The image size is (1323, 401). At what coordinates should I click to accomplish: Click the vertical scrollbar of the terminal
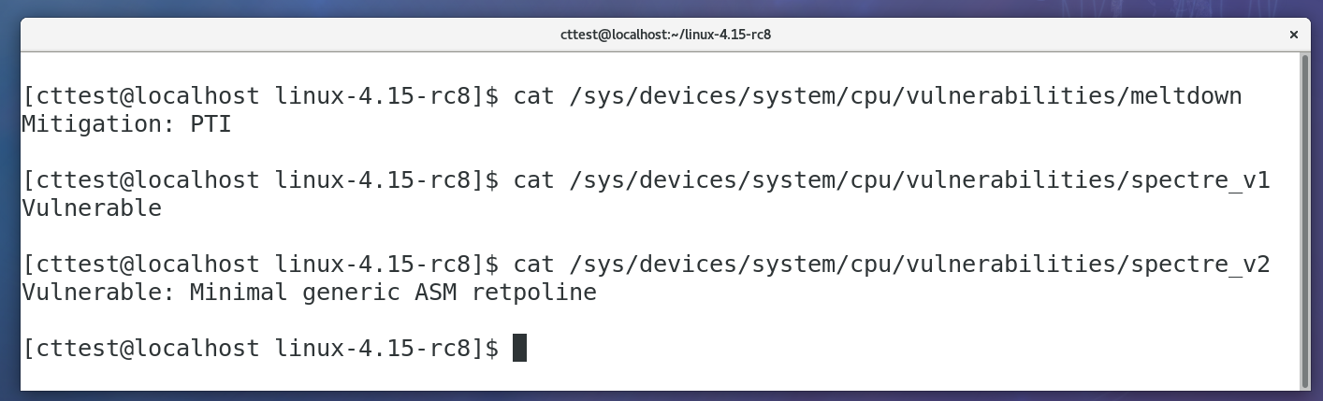pyautogui.click(x=1304, y=219)
